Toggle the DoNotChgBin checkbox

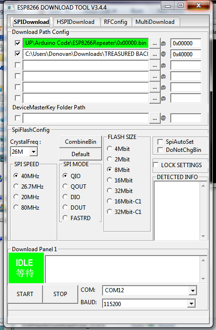pos(160,150)
